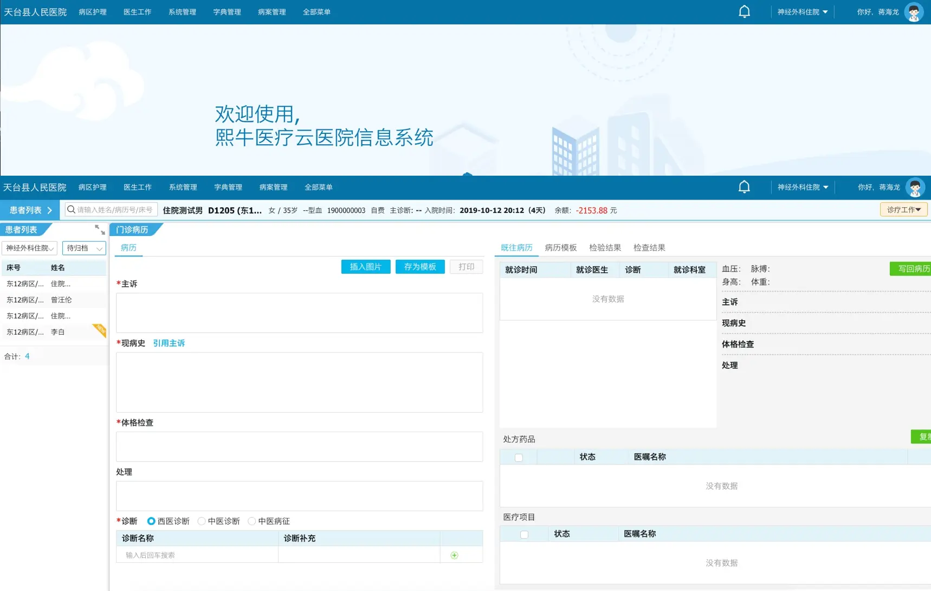Select 病历 tab under 门诊病历
Viewport: 931px width, 591px height.
pos(128,248)
